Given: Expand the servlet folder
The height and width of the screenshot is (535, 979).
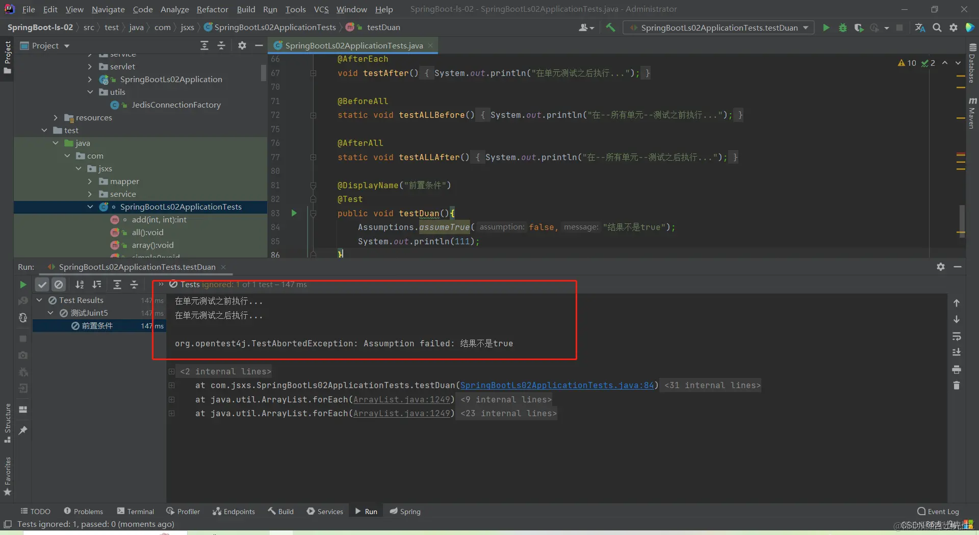Looking at the screenshot, I should click(90, 66).
